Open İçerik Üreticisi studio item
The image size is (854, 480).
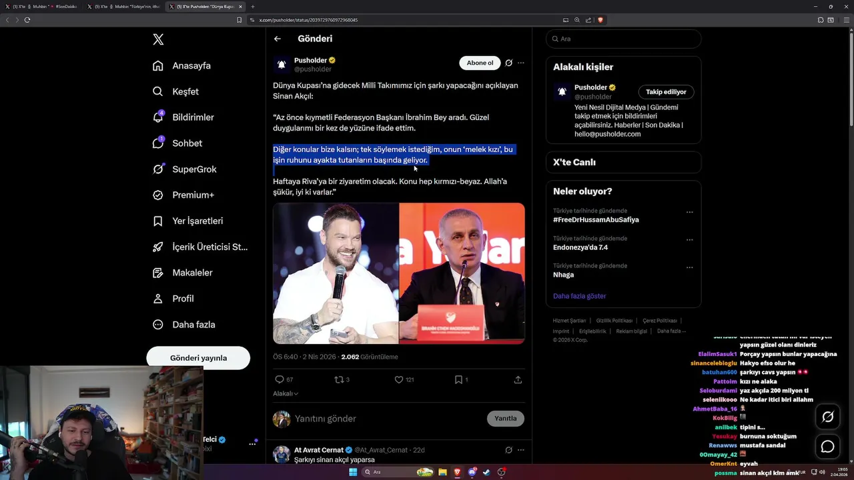coord(200,247)
